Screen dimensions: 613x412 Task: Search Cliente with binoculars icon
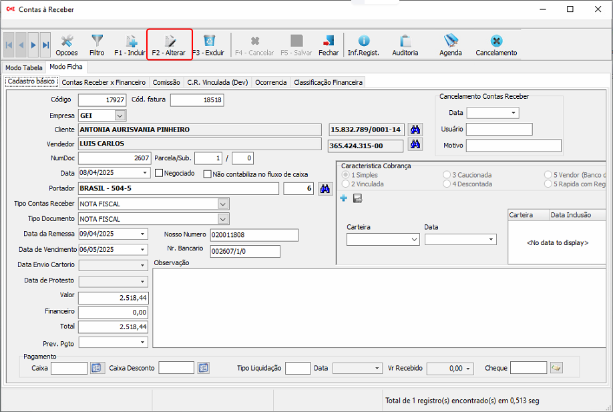[415, 130]
